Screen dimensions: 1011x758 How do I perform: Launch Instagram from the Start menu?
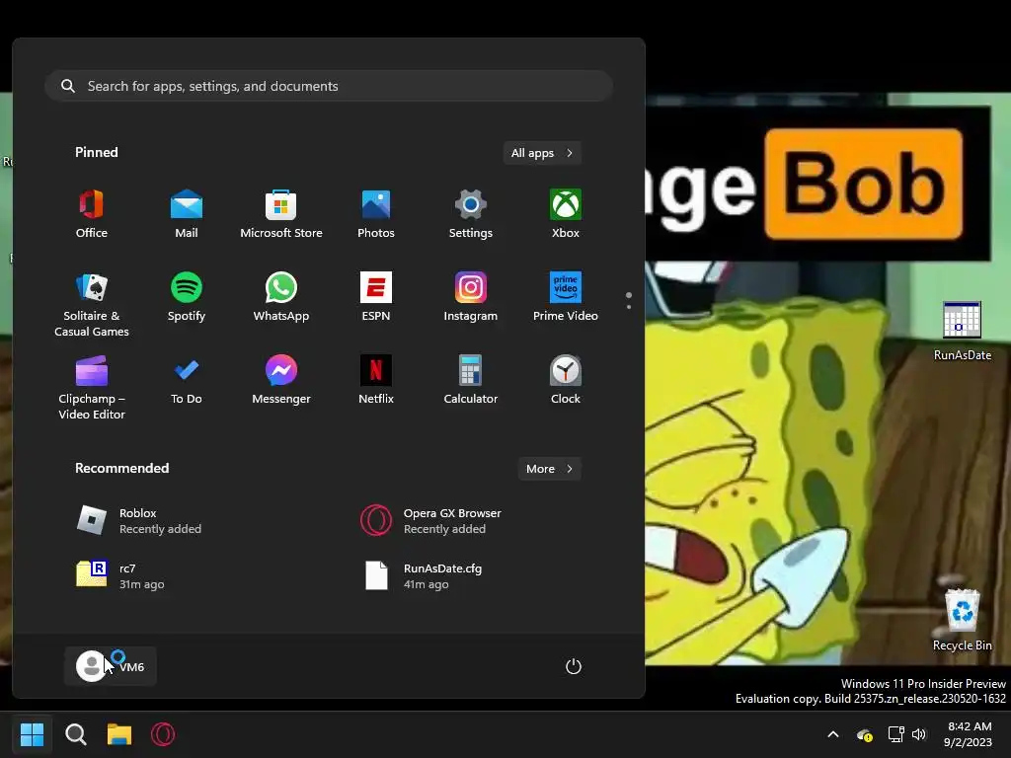pyautogui.click(x=471, y=297)
